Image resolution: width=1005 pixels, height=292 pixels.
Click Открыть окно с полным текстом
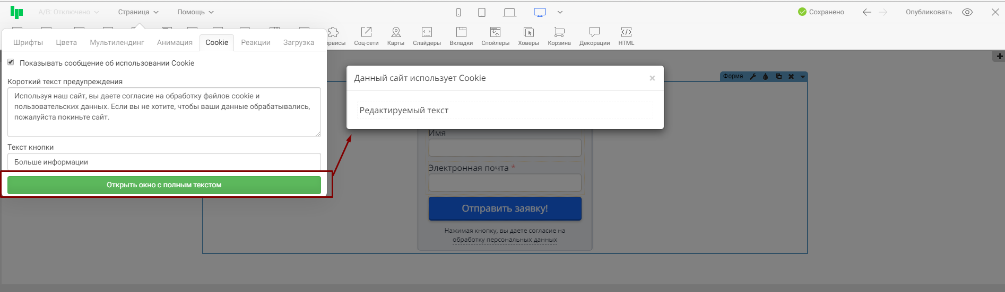coord(164,185)
